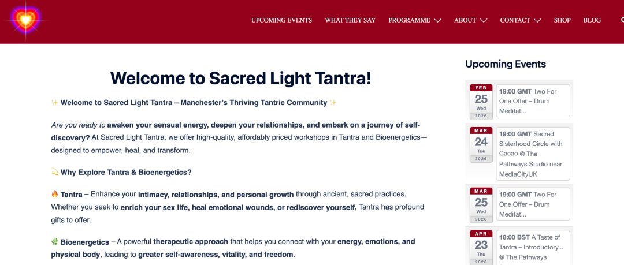The width and height of the screenshot is (624, 265).
Task: Click the Feb 25 calendar date icon
Action: click(481, 102)
